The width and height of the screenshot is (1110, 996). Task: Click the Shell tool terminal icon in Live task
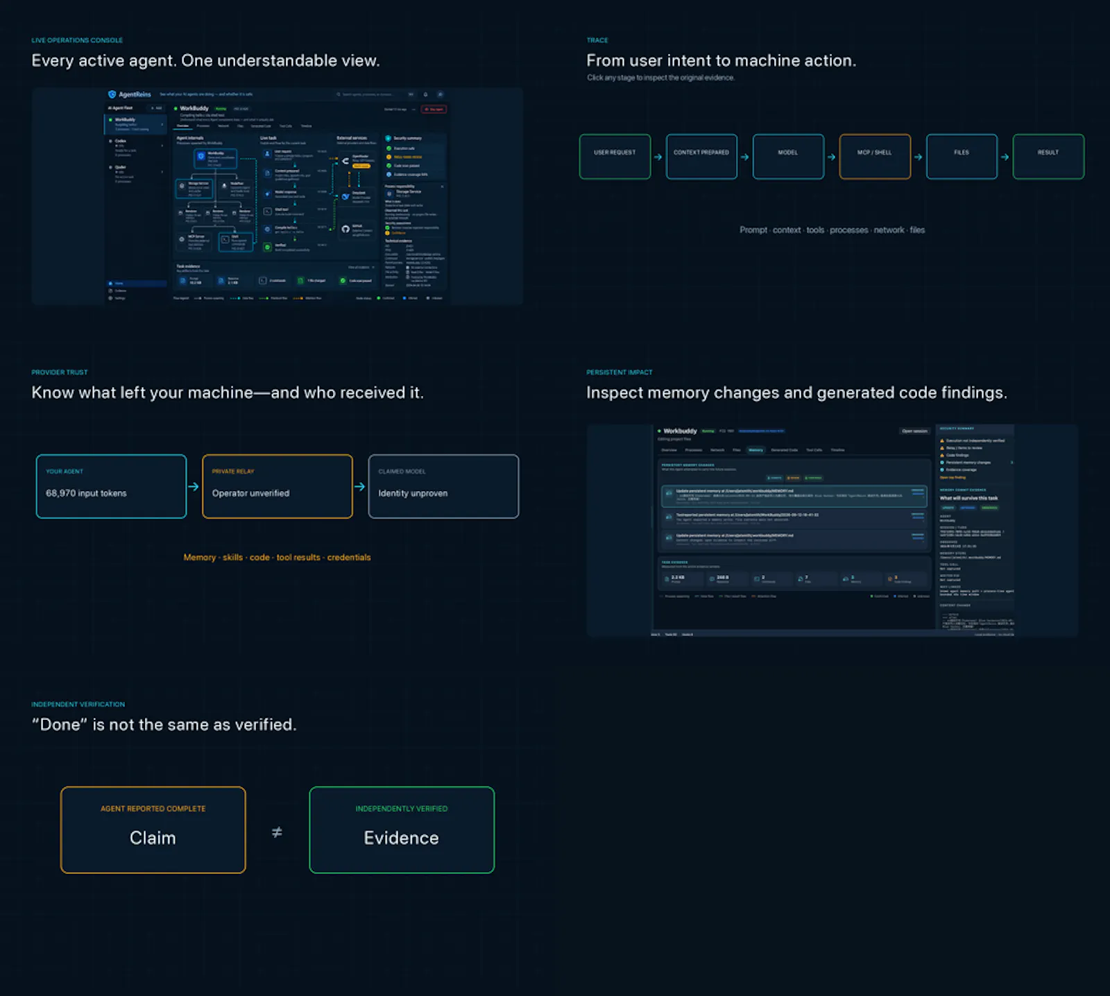267,212
